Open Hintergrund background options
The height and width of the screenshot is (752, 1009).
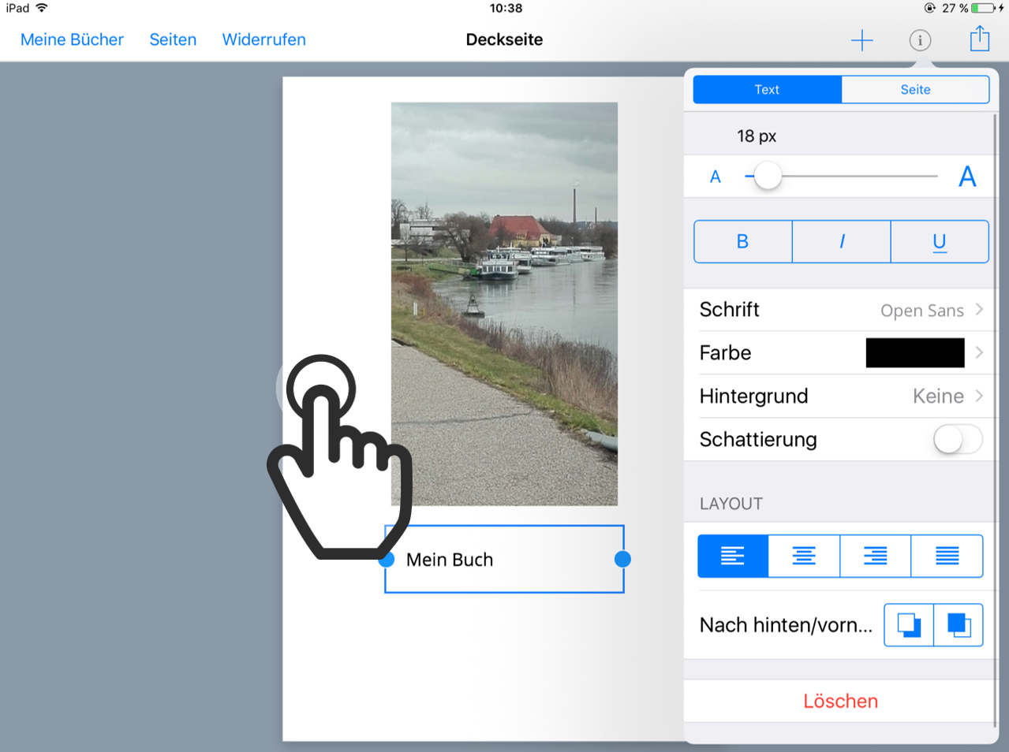(x=841, y=396)
